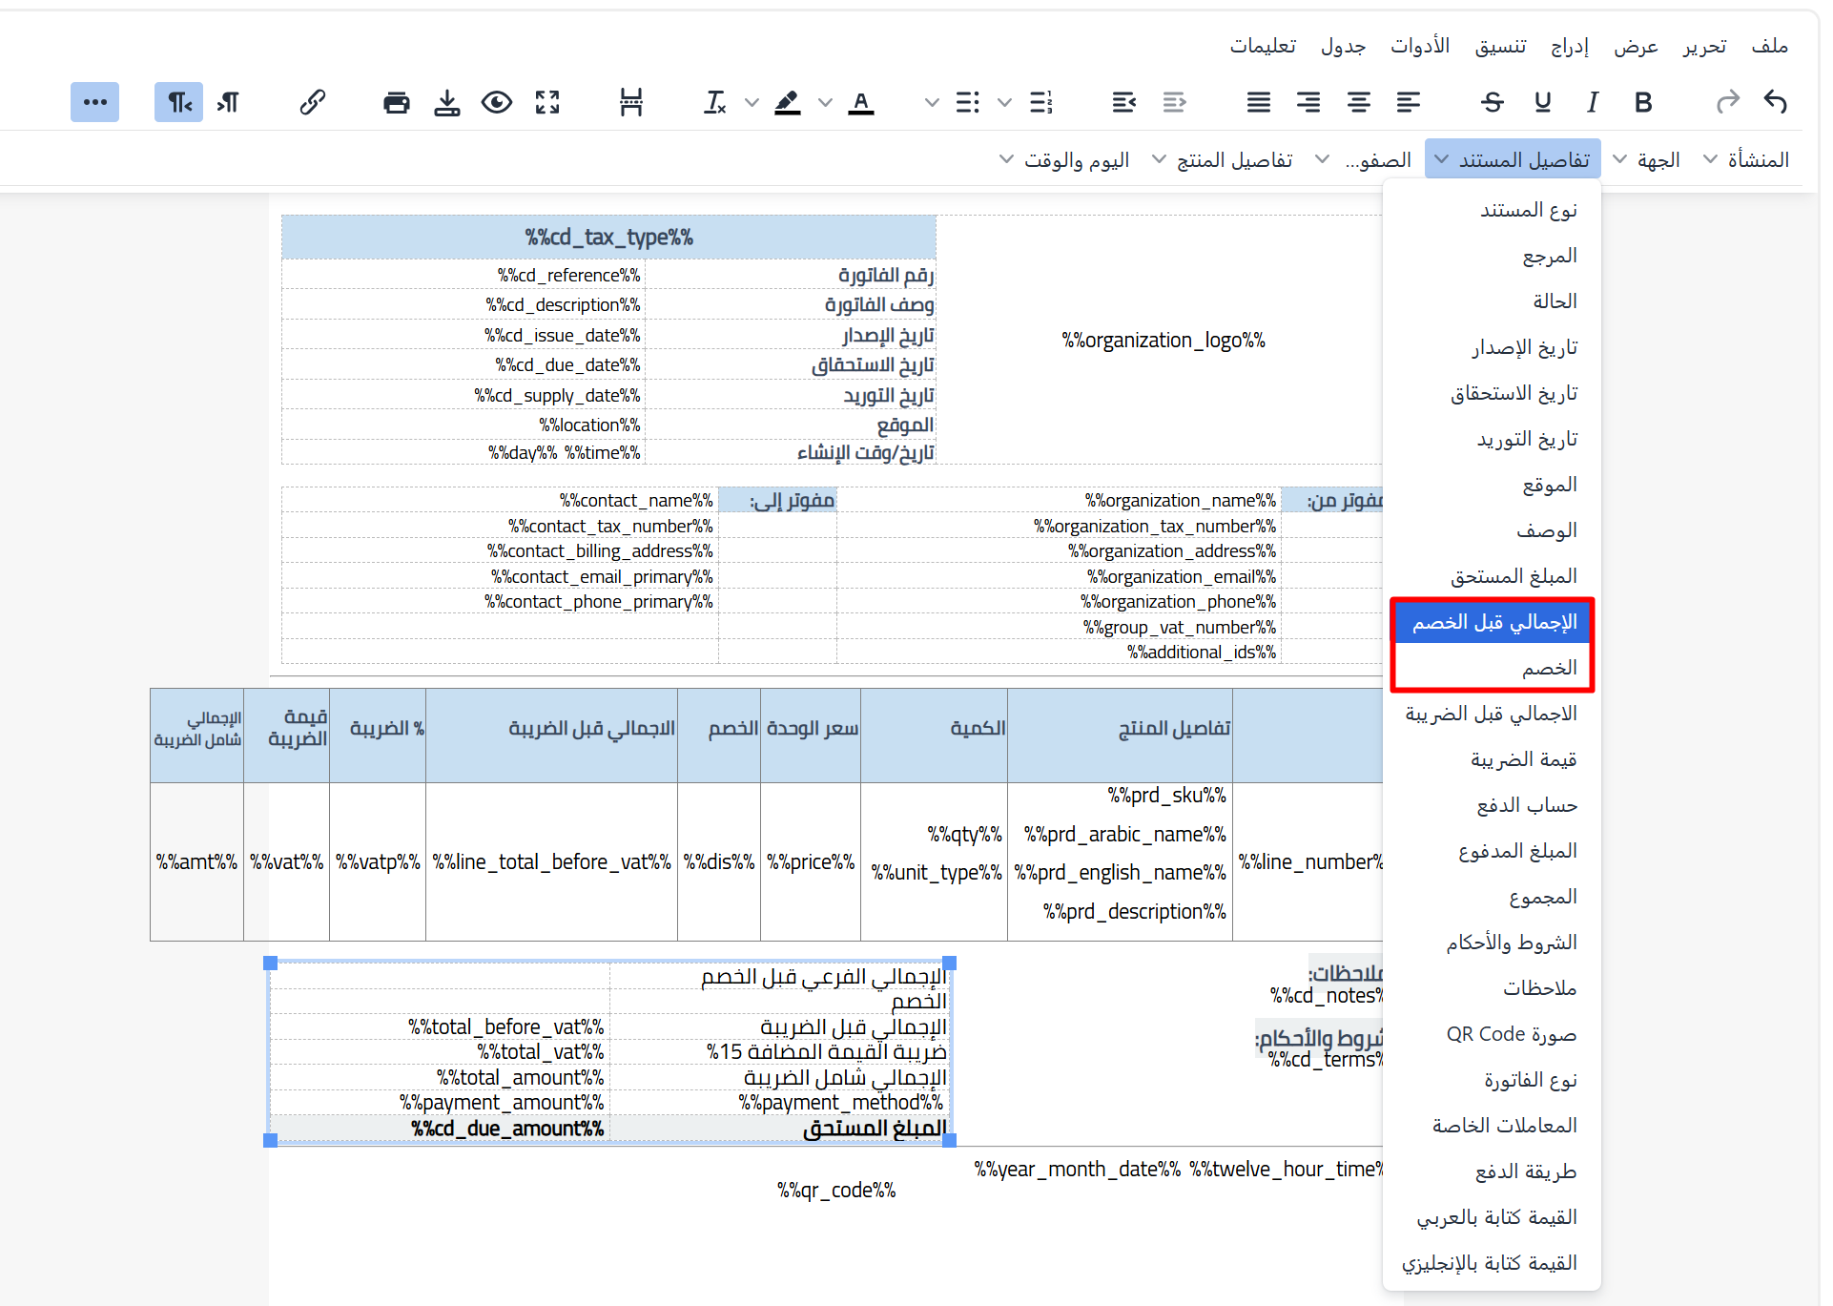Image resolution: width=1833 pixels, height=1306 pixels.
Task: Insert a link with the chain icon
Action: 312,102
